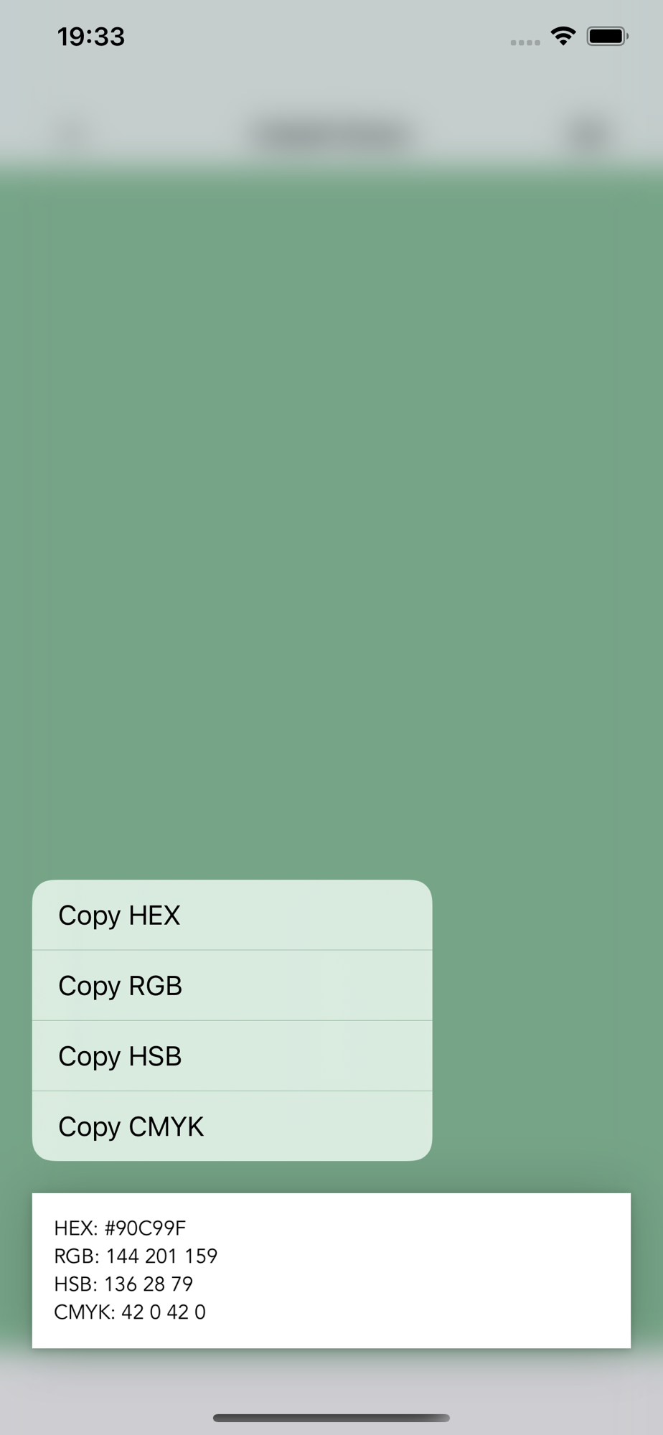Tap green area right of the Copy menu
663x1435 pixels.
[547, 1020]
